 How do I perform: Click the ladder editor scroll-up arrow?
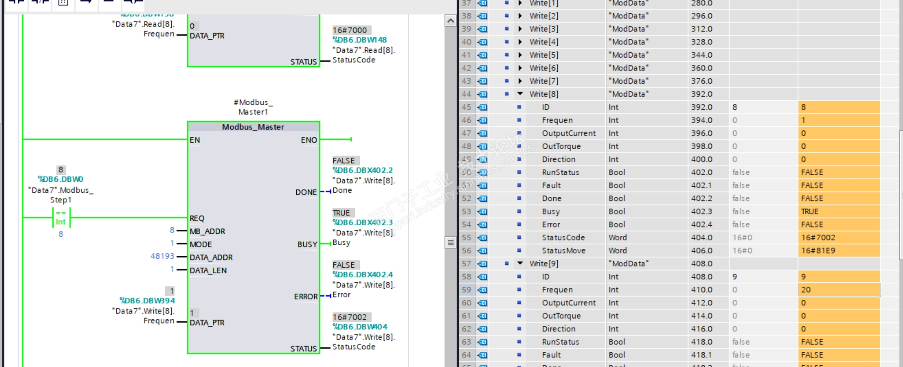tap(451, 21)
